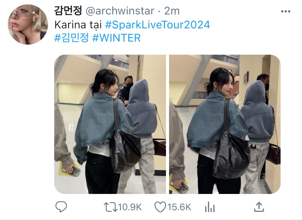Open the #SparkLiveTour2024 hashtag

(157, 25)
